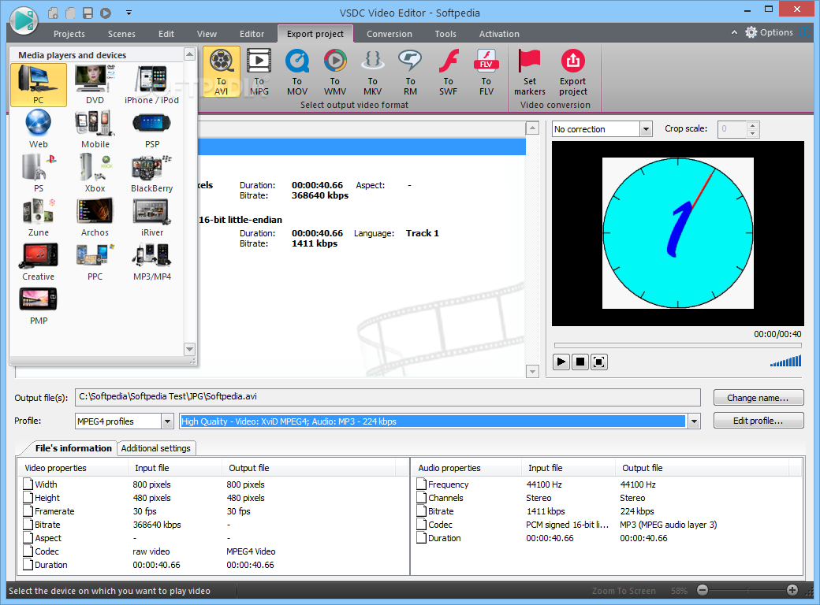
Task: Choose the BlackBerry device icon
Action: (x=151, y=173)
